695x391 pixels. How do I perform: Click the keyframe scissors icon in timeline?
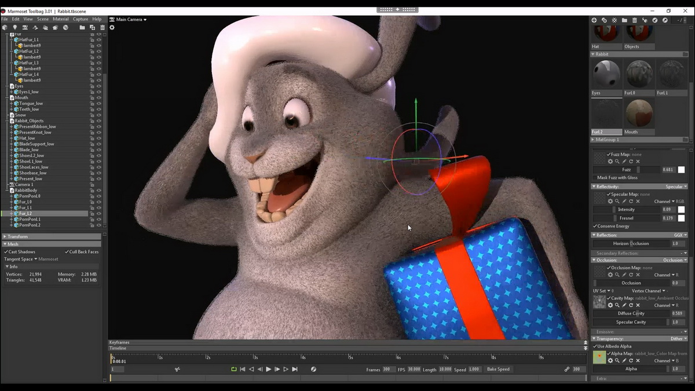click(x=177, y=369)
